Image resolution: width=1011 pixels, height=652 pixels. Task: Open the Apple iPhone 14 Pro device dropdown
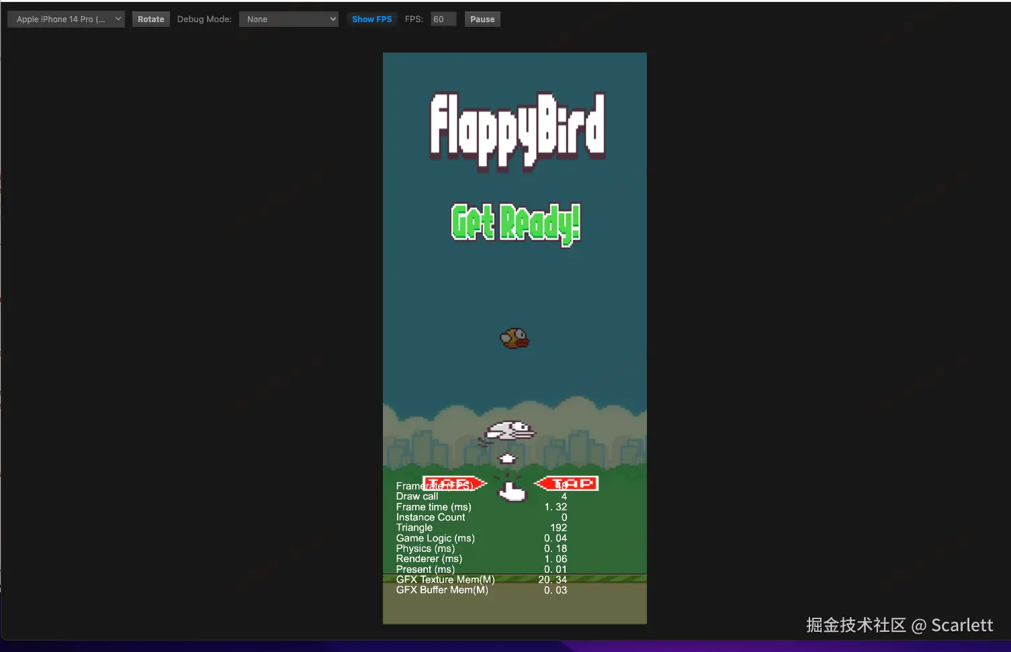coord(66,19)
